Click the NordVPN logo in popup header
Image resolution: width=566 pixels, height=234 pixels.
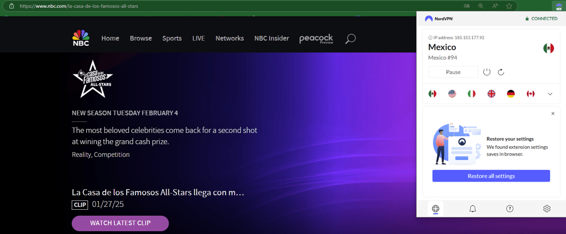click(439, 18)
